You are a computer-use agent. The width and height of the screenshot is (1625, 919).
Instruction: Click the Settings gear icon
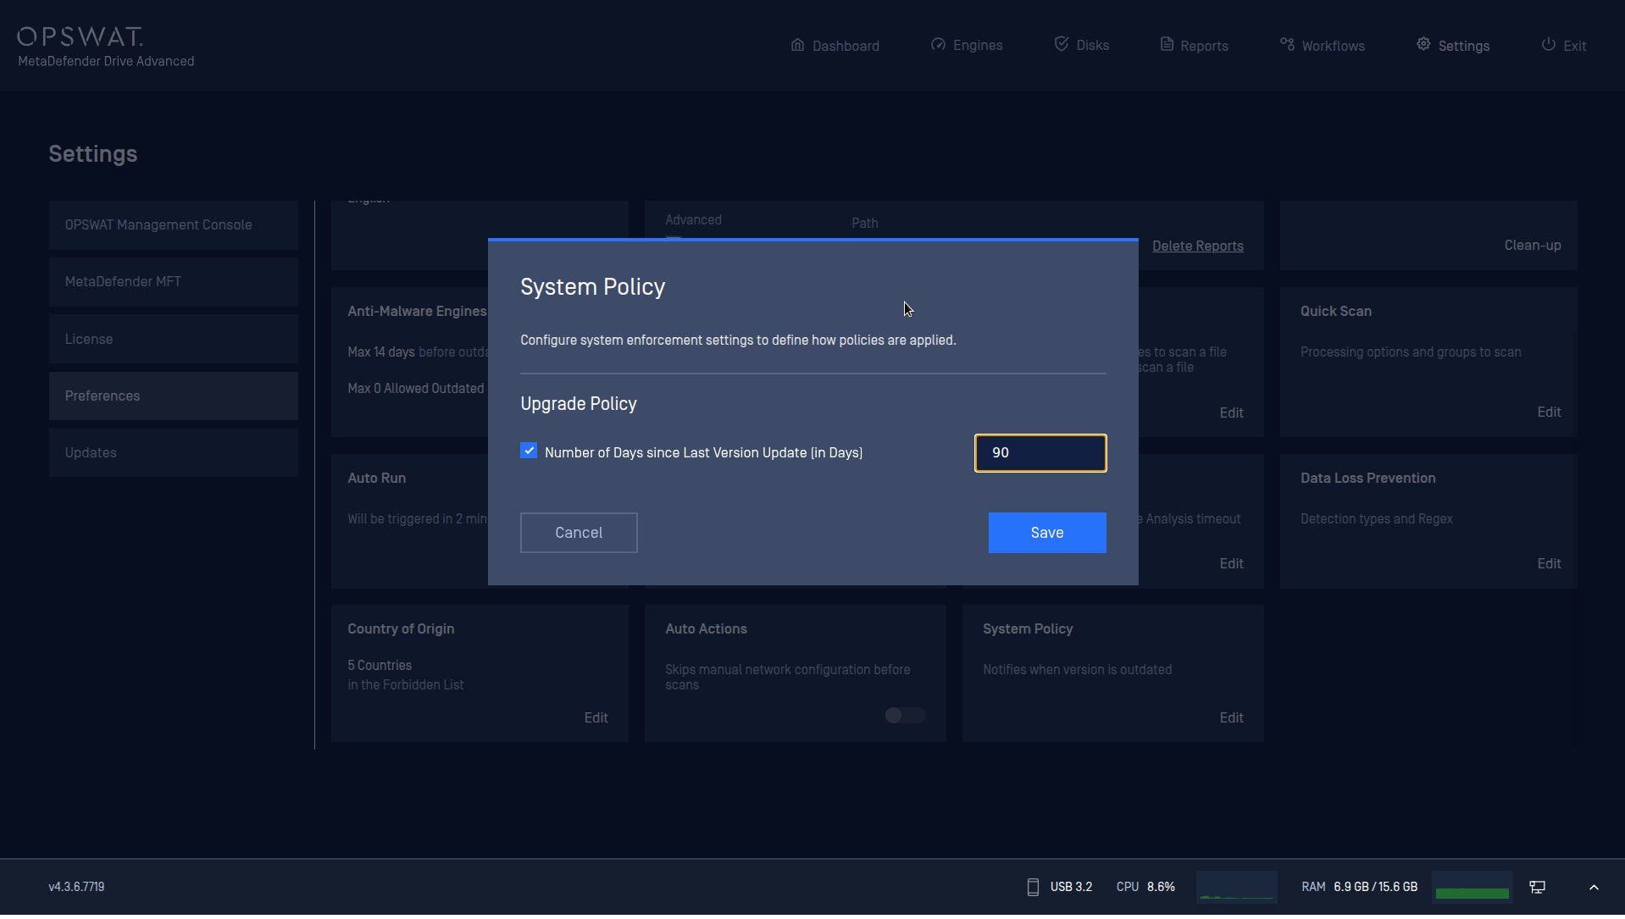click(1423, 45)
